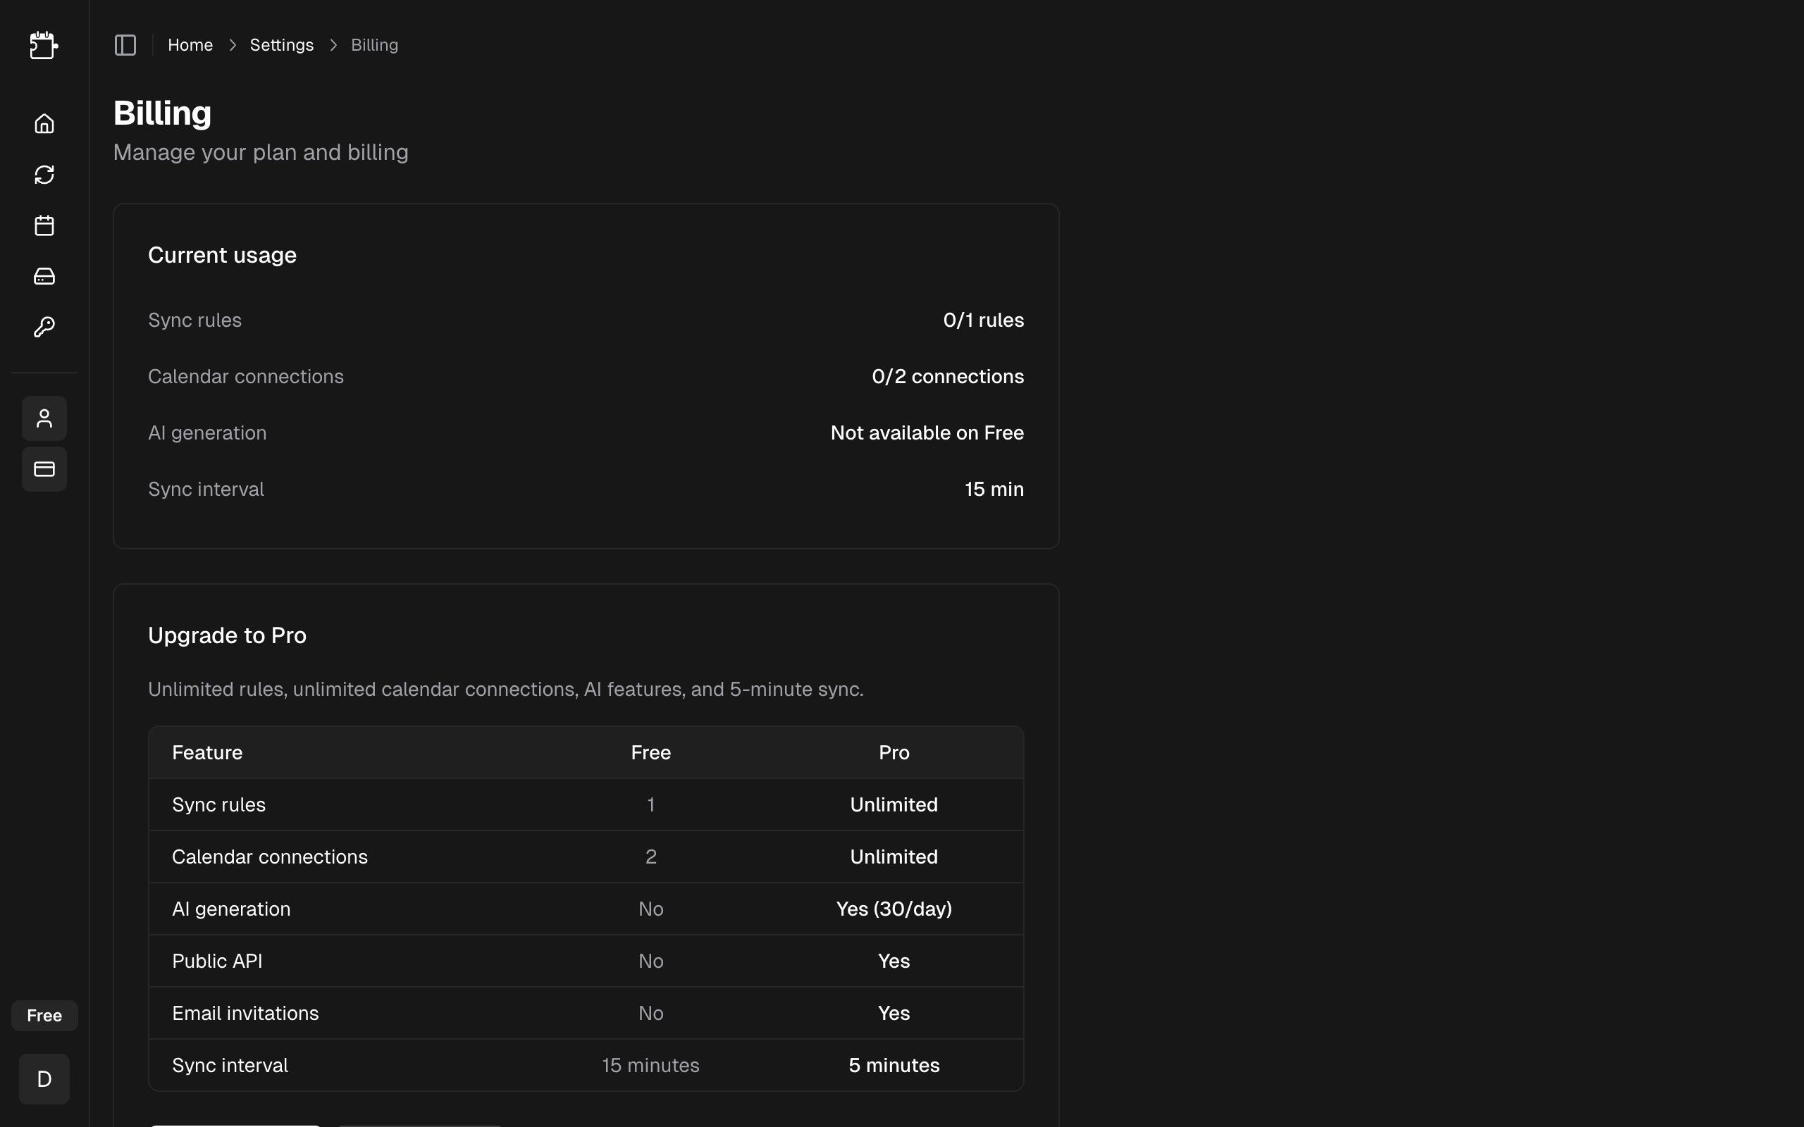1804x1127 pixels.
Task: Open account settings via the person icon
Action: coord(43,418)
